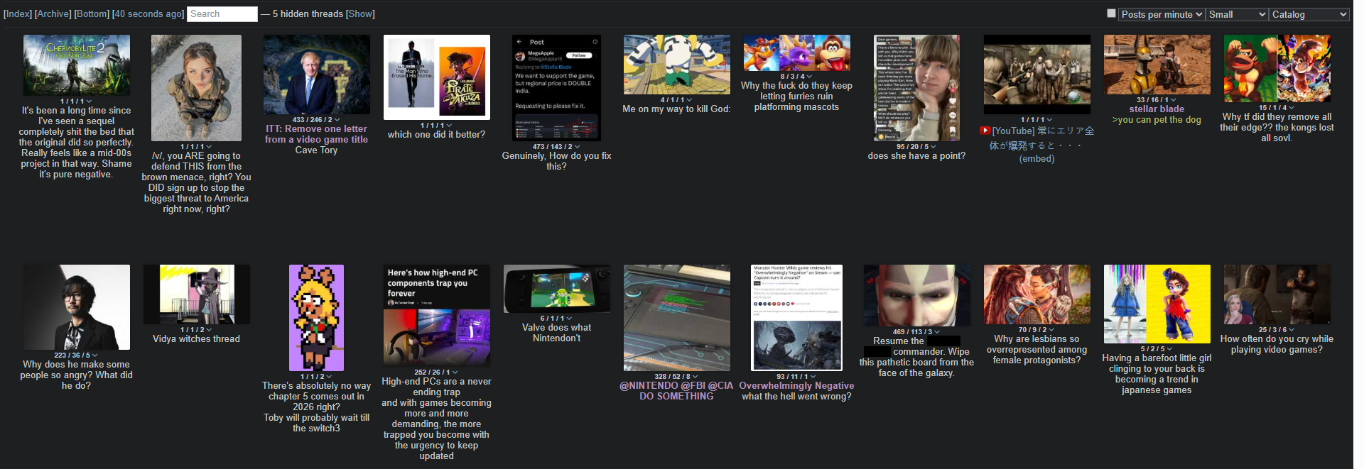1364x469 pixels.
Task: Open the [YouTube] embed thread title link
Action: click(1043, 138)
